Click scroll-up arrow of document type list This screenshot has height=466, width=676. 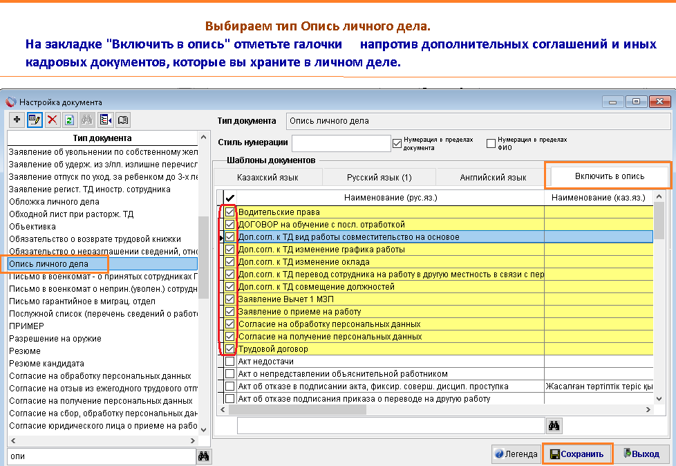[x=203, y=137]
